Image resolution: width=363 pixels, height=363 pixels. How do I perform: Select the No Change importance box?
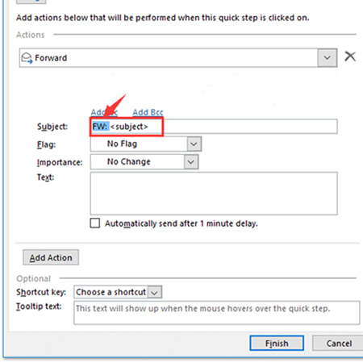point(144,162)
